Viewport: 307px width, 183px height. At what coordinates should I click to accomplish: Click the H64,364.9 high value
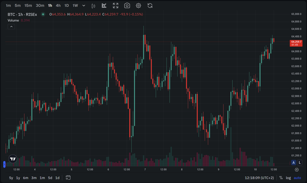click(x=75, y=14)
